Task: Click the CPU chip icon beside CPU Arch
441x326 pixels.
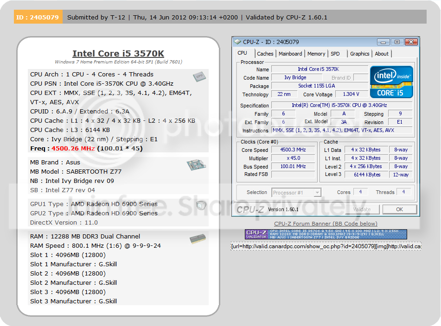Action: 199,76
